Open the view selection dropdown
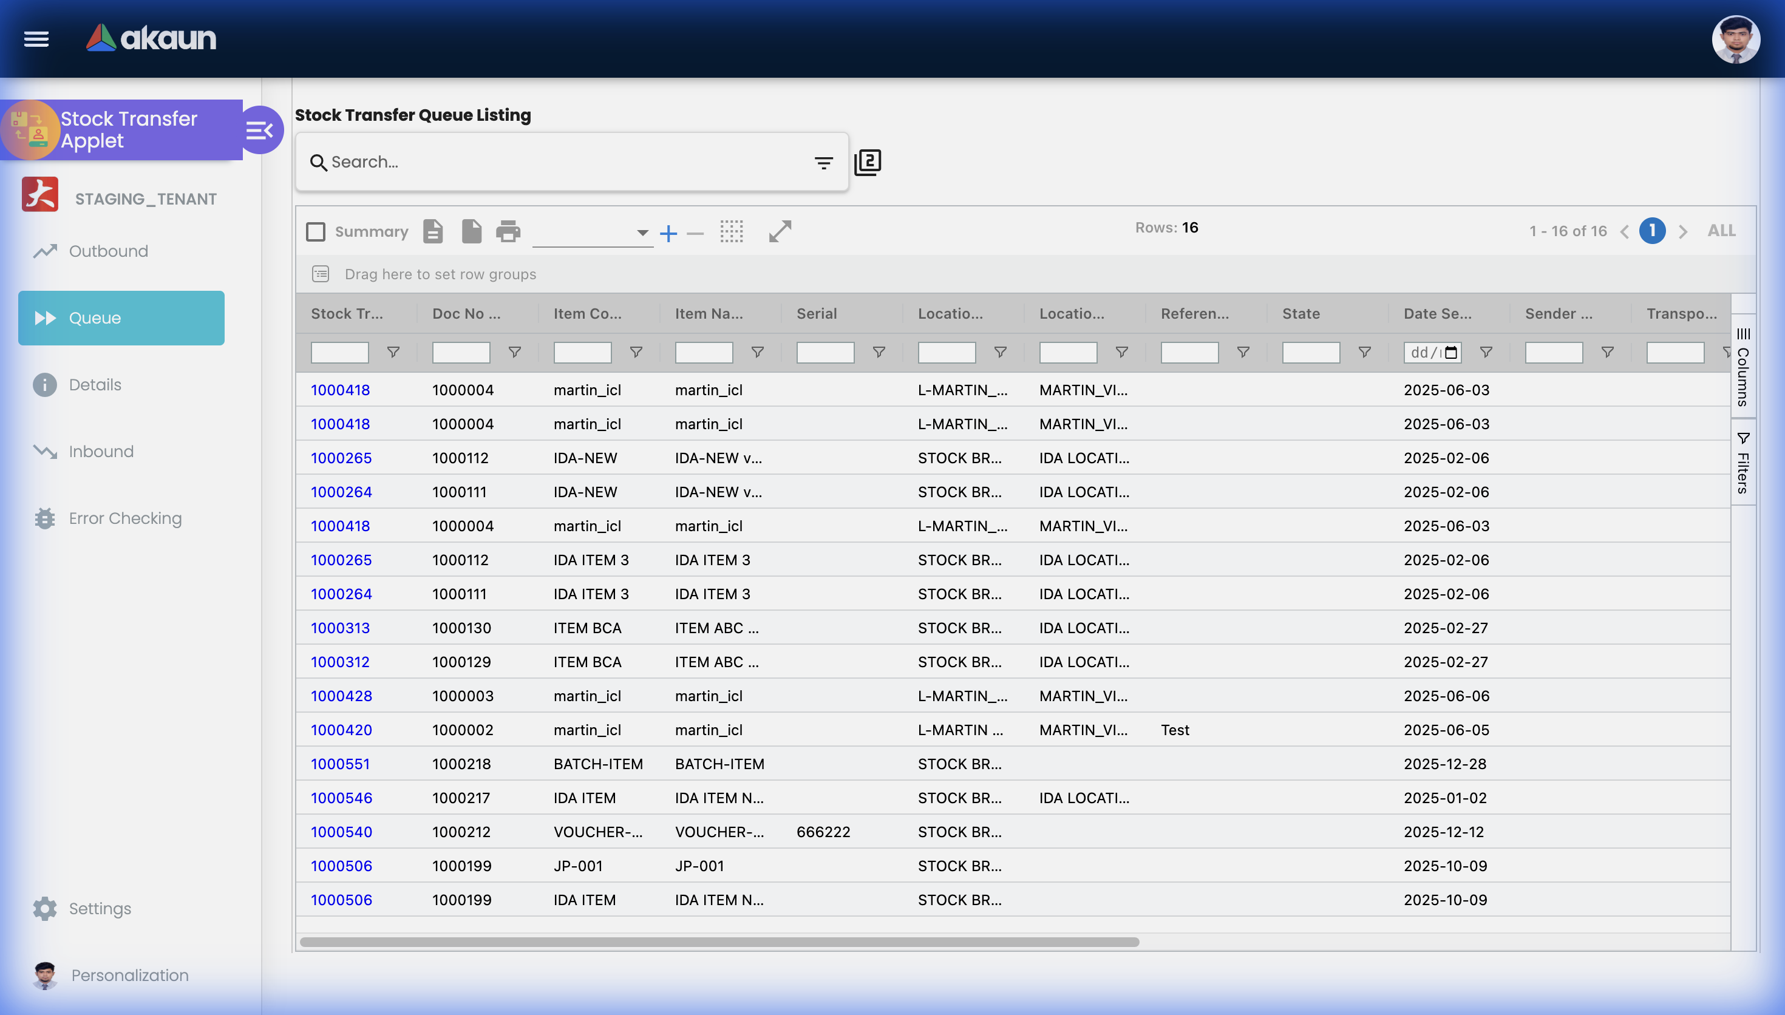The image size is (1785, 1015). [x=592, y=233]
